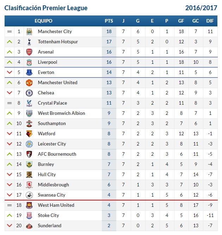Click the Liverpool crest icon
Image resolution: width=222 pixels, height=235 pixels.
tap(29, 62)
